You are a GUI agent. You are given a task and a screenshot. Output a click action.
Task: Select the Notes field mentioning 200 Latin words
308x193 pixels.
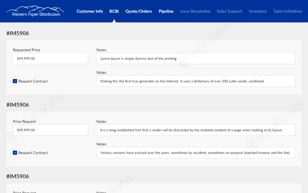[x=195, y=81]
